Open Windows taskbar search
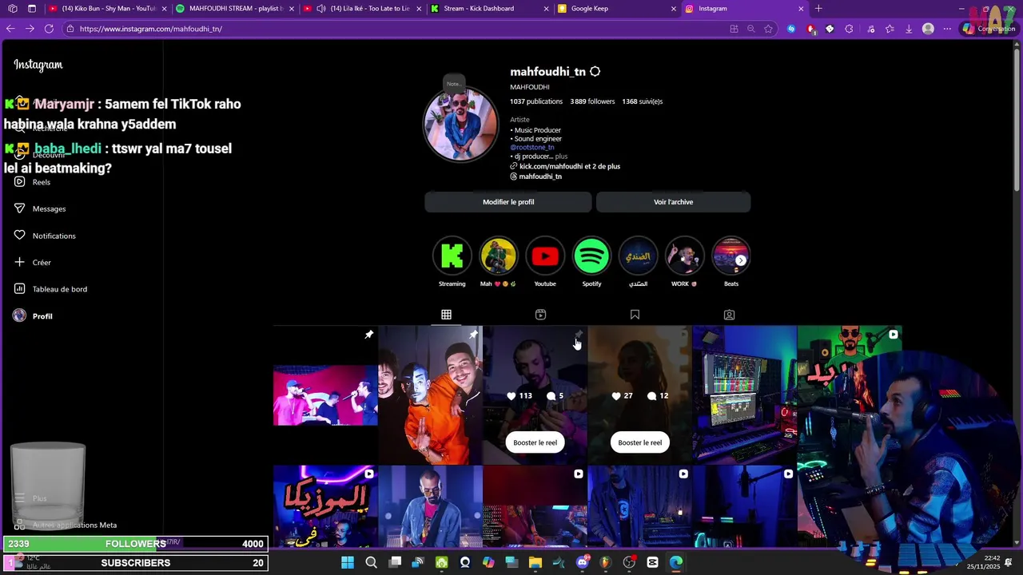1023x575 pixels. click(371, 562)
